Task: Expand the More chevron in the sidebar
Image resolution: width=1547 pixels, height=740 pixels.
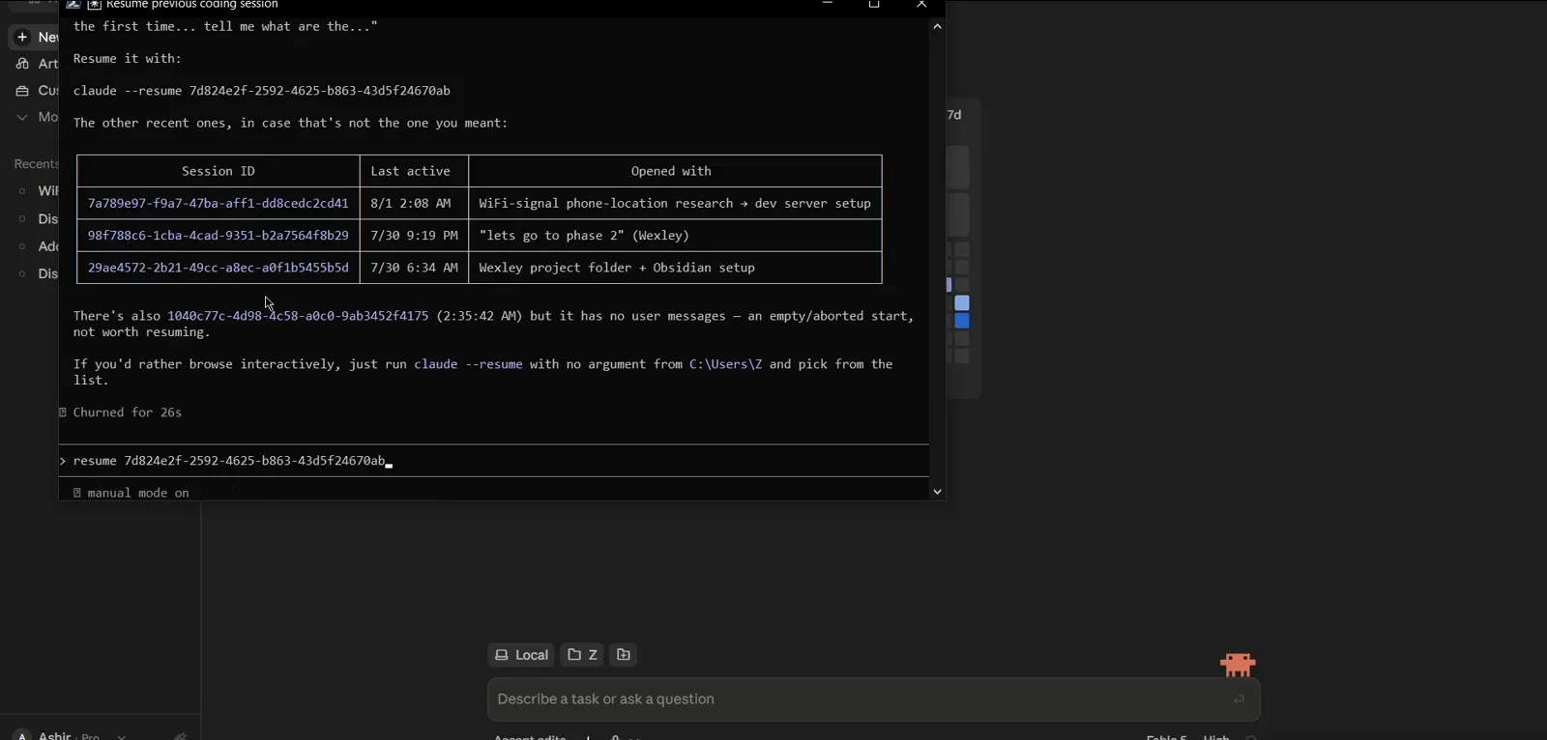Action: point(22,117)
